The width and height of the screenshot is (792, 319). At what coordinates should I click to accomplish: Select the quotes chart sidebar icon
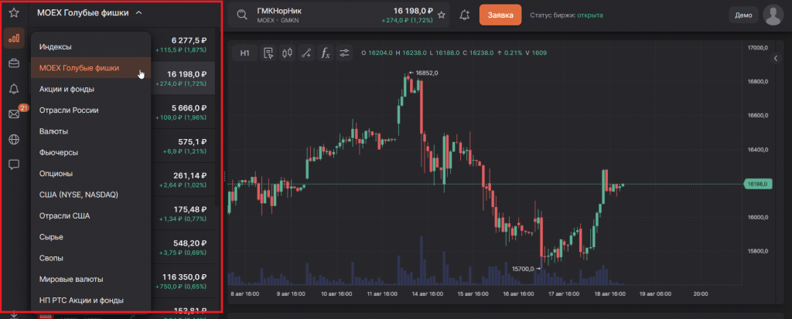tap(14, 39)
